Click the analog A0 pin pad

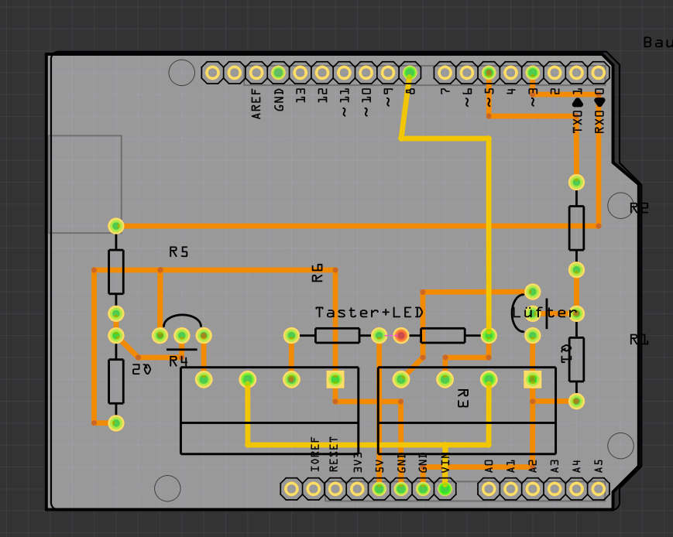[489, 488]
